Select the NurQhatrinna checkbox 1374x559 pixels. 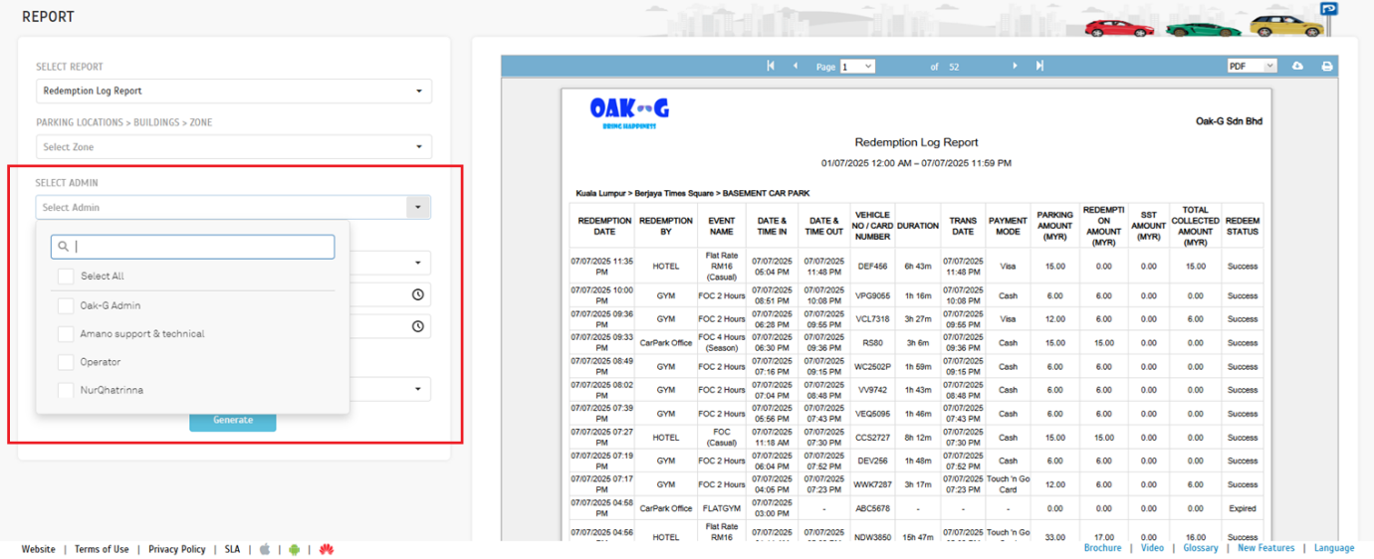click(x=66, y=390)
